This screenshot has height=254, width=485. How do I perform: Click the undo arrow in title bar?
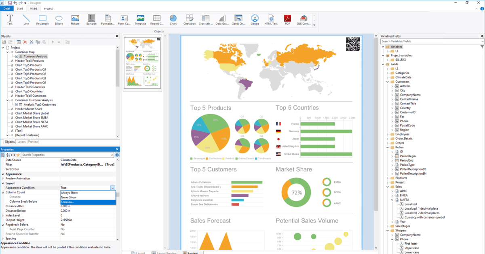point(15,3)
